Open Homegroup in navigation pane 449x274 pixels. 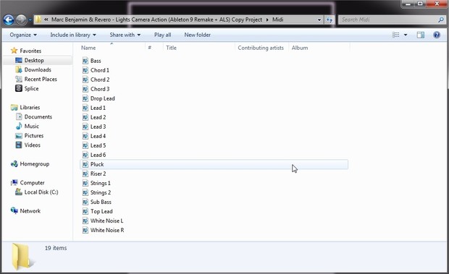34,164
